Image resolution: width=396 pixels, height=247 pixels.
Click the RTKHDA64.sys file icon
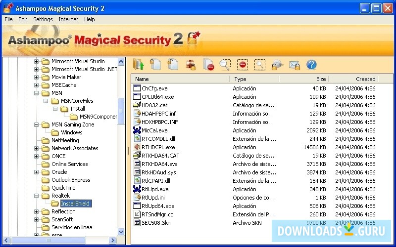(x=137, y=164)
